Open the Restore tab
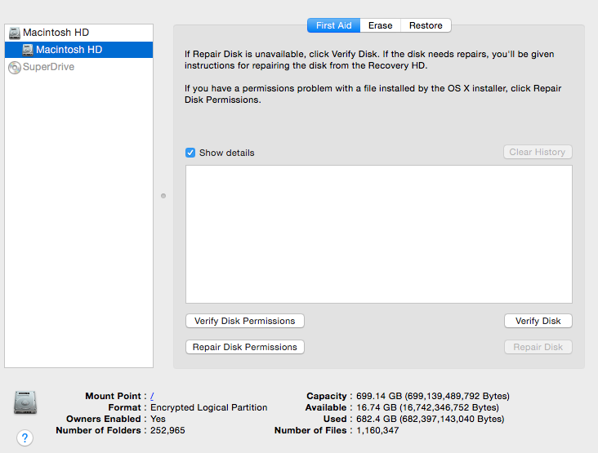Viewport: 598px width, 453px height. tap(426, 25)
